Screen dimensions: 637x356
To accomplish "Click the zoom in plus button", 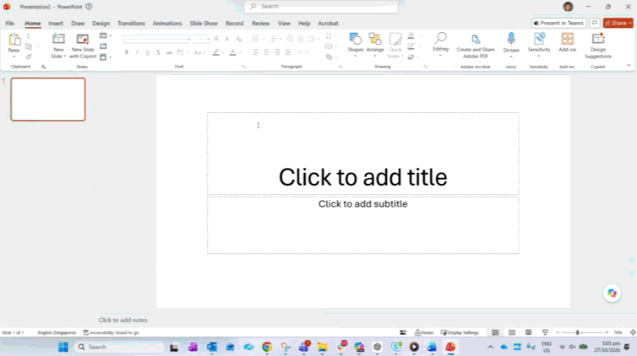I will pos(607,332).
